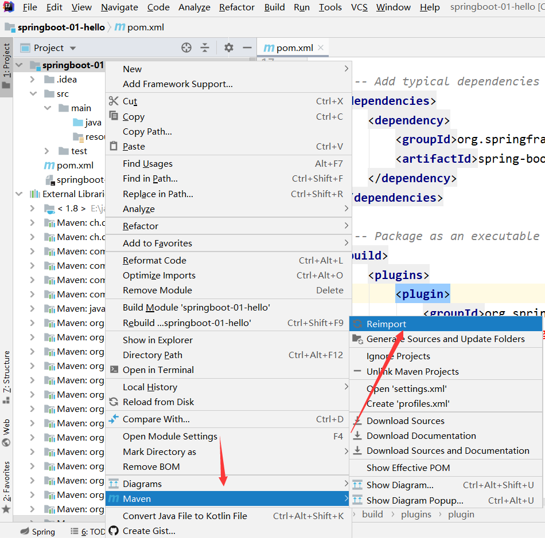This screenshot has height=538, width=545.
Task: Collapse External Libraries node
Action: click(x=19, y=194)
